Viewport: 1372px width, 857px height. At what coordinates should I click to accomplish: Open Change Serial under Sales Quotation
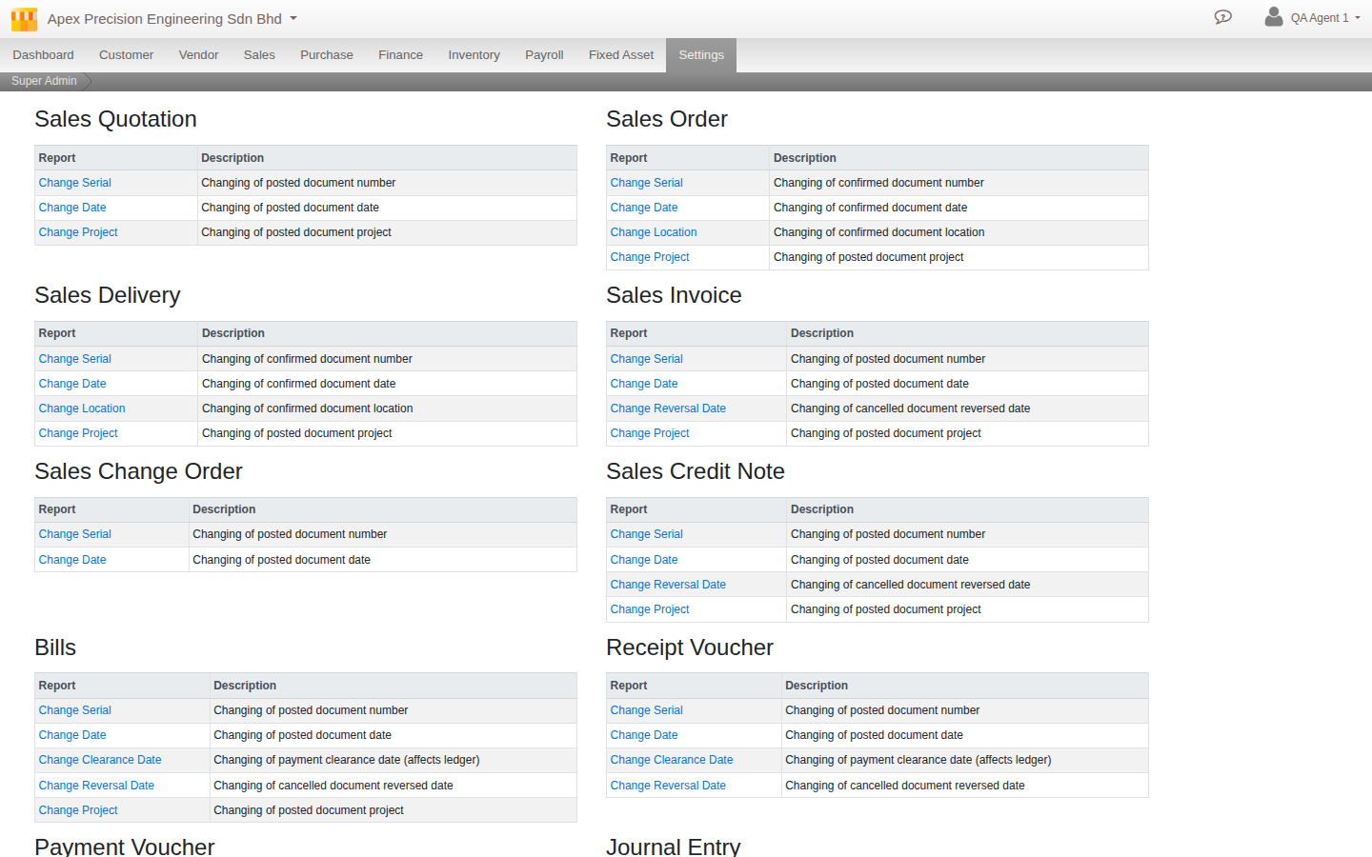[75, 183]
